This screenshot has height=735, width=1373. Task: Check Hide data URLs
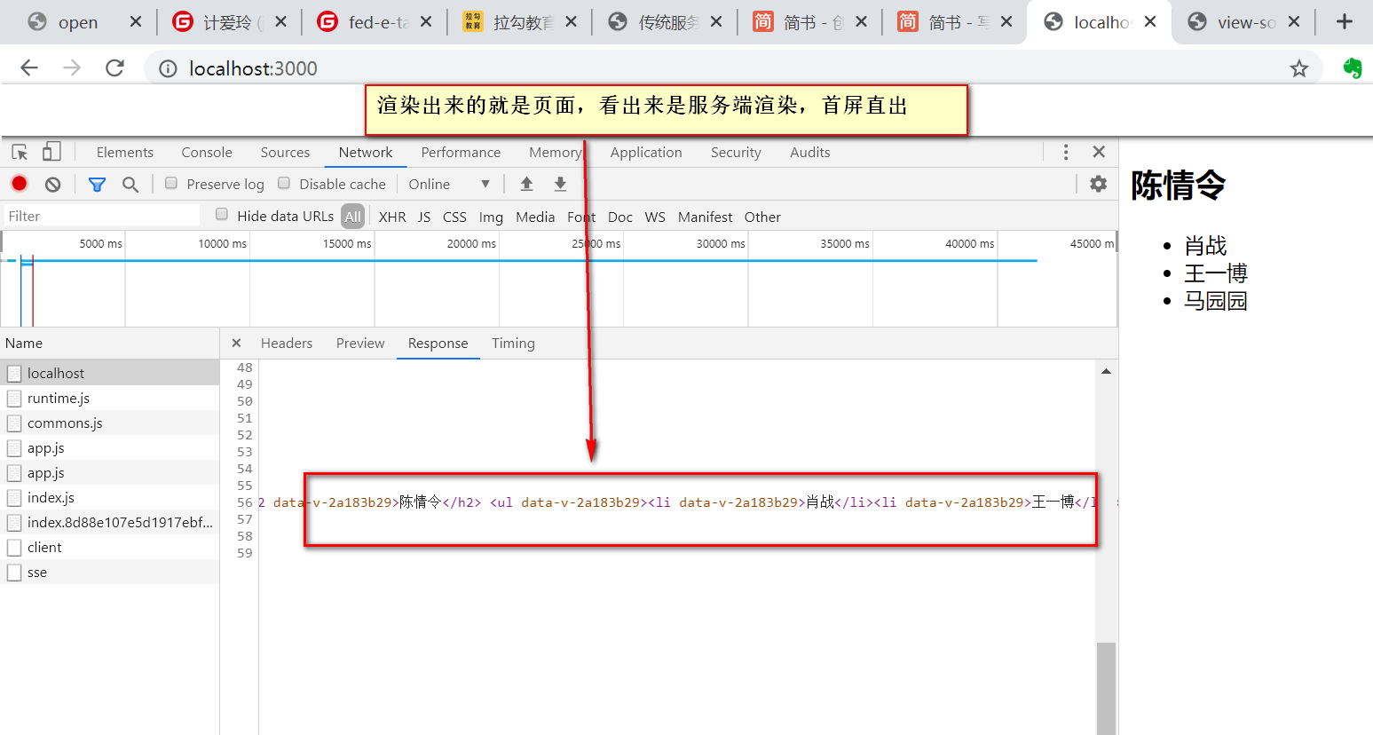[x=222, y=214]
